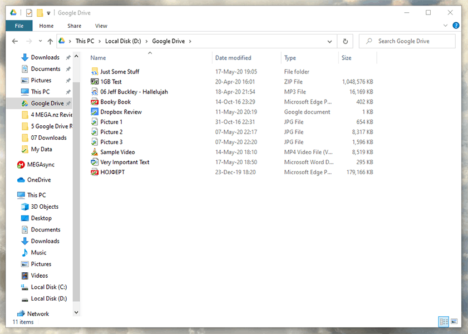
Task: Click the 1,048,576 KB size value
Action: point(358,81)
